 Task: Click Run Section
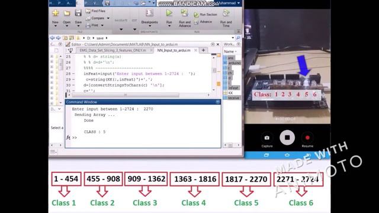coord(205,14)
